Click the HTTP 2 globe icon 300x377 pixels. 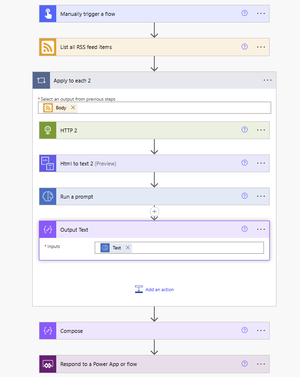tap(48, 130)
